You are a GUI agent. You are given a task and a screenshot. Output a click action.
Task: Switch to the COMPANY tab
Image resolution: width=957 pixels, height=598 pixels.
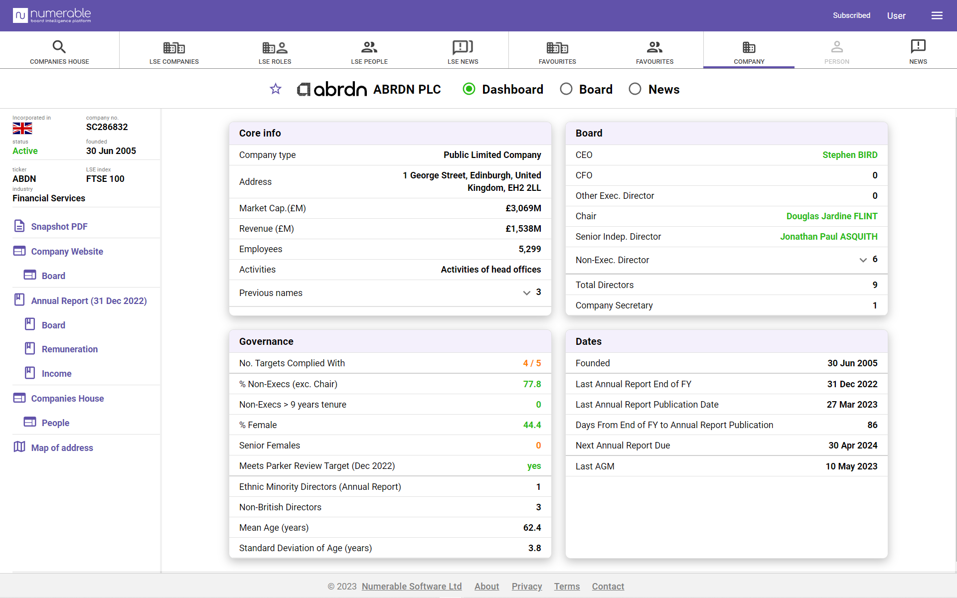(749, 50)
